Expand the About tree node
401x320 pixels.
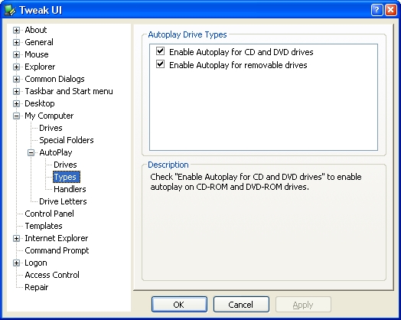[16, 30]
